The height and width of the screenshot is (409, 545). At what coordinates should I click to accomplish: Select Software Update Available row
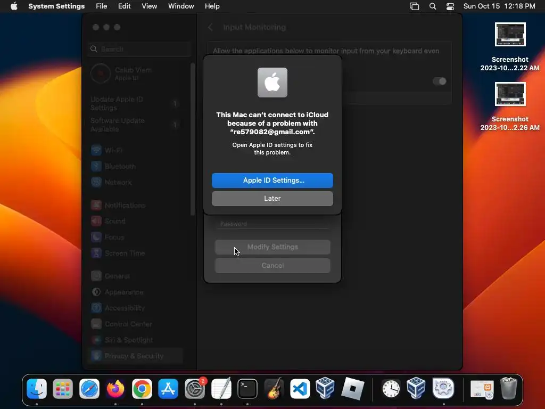(x=135, y=125)
